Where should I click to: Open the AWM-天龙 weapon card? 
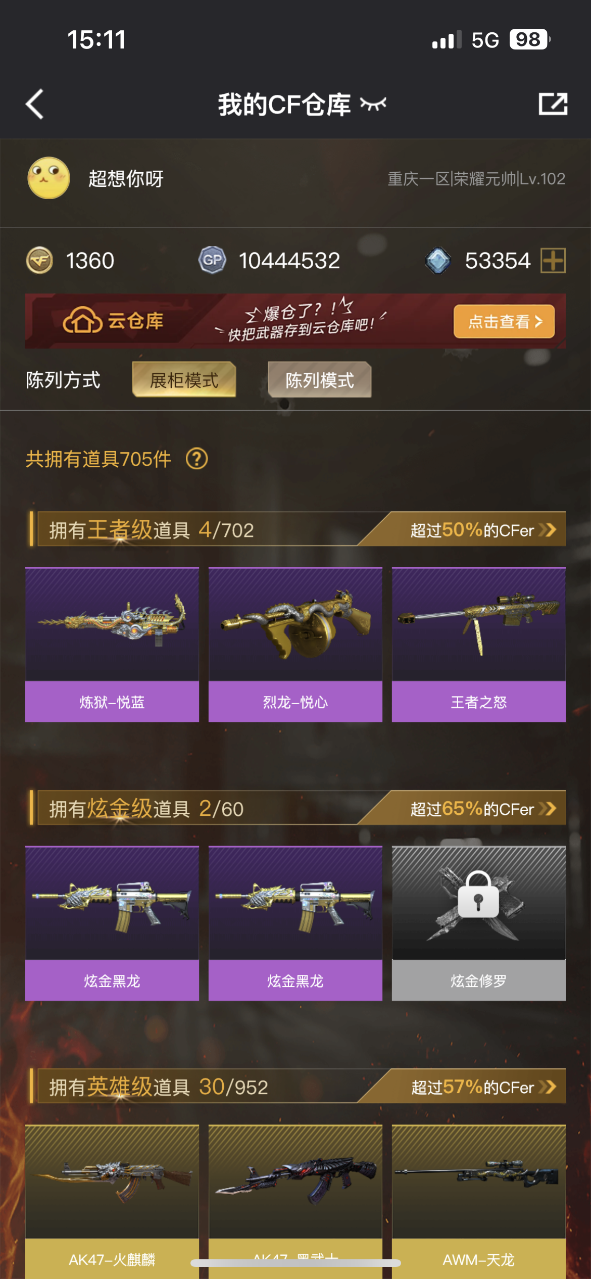click(479, 1202)
